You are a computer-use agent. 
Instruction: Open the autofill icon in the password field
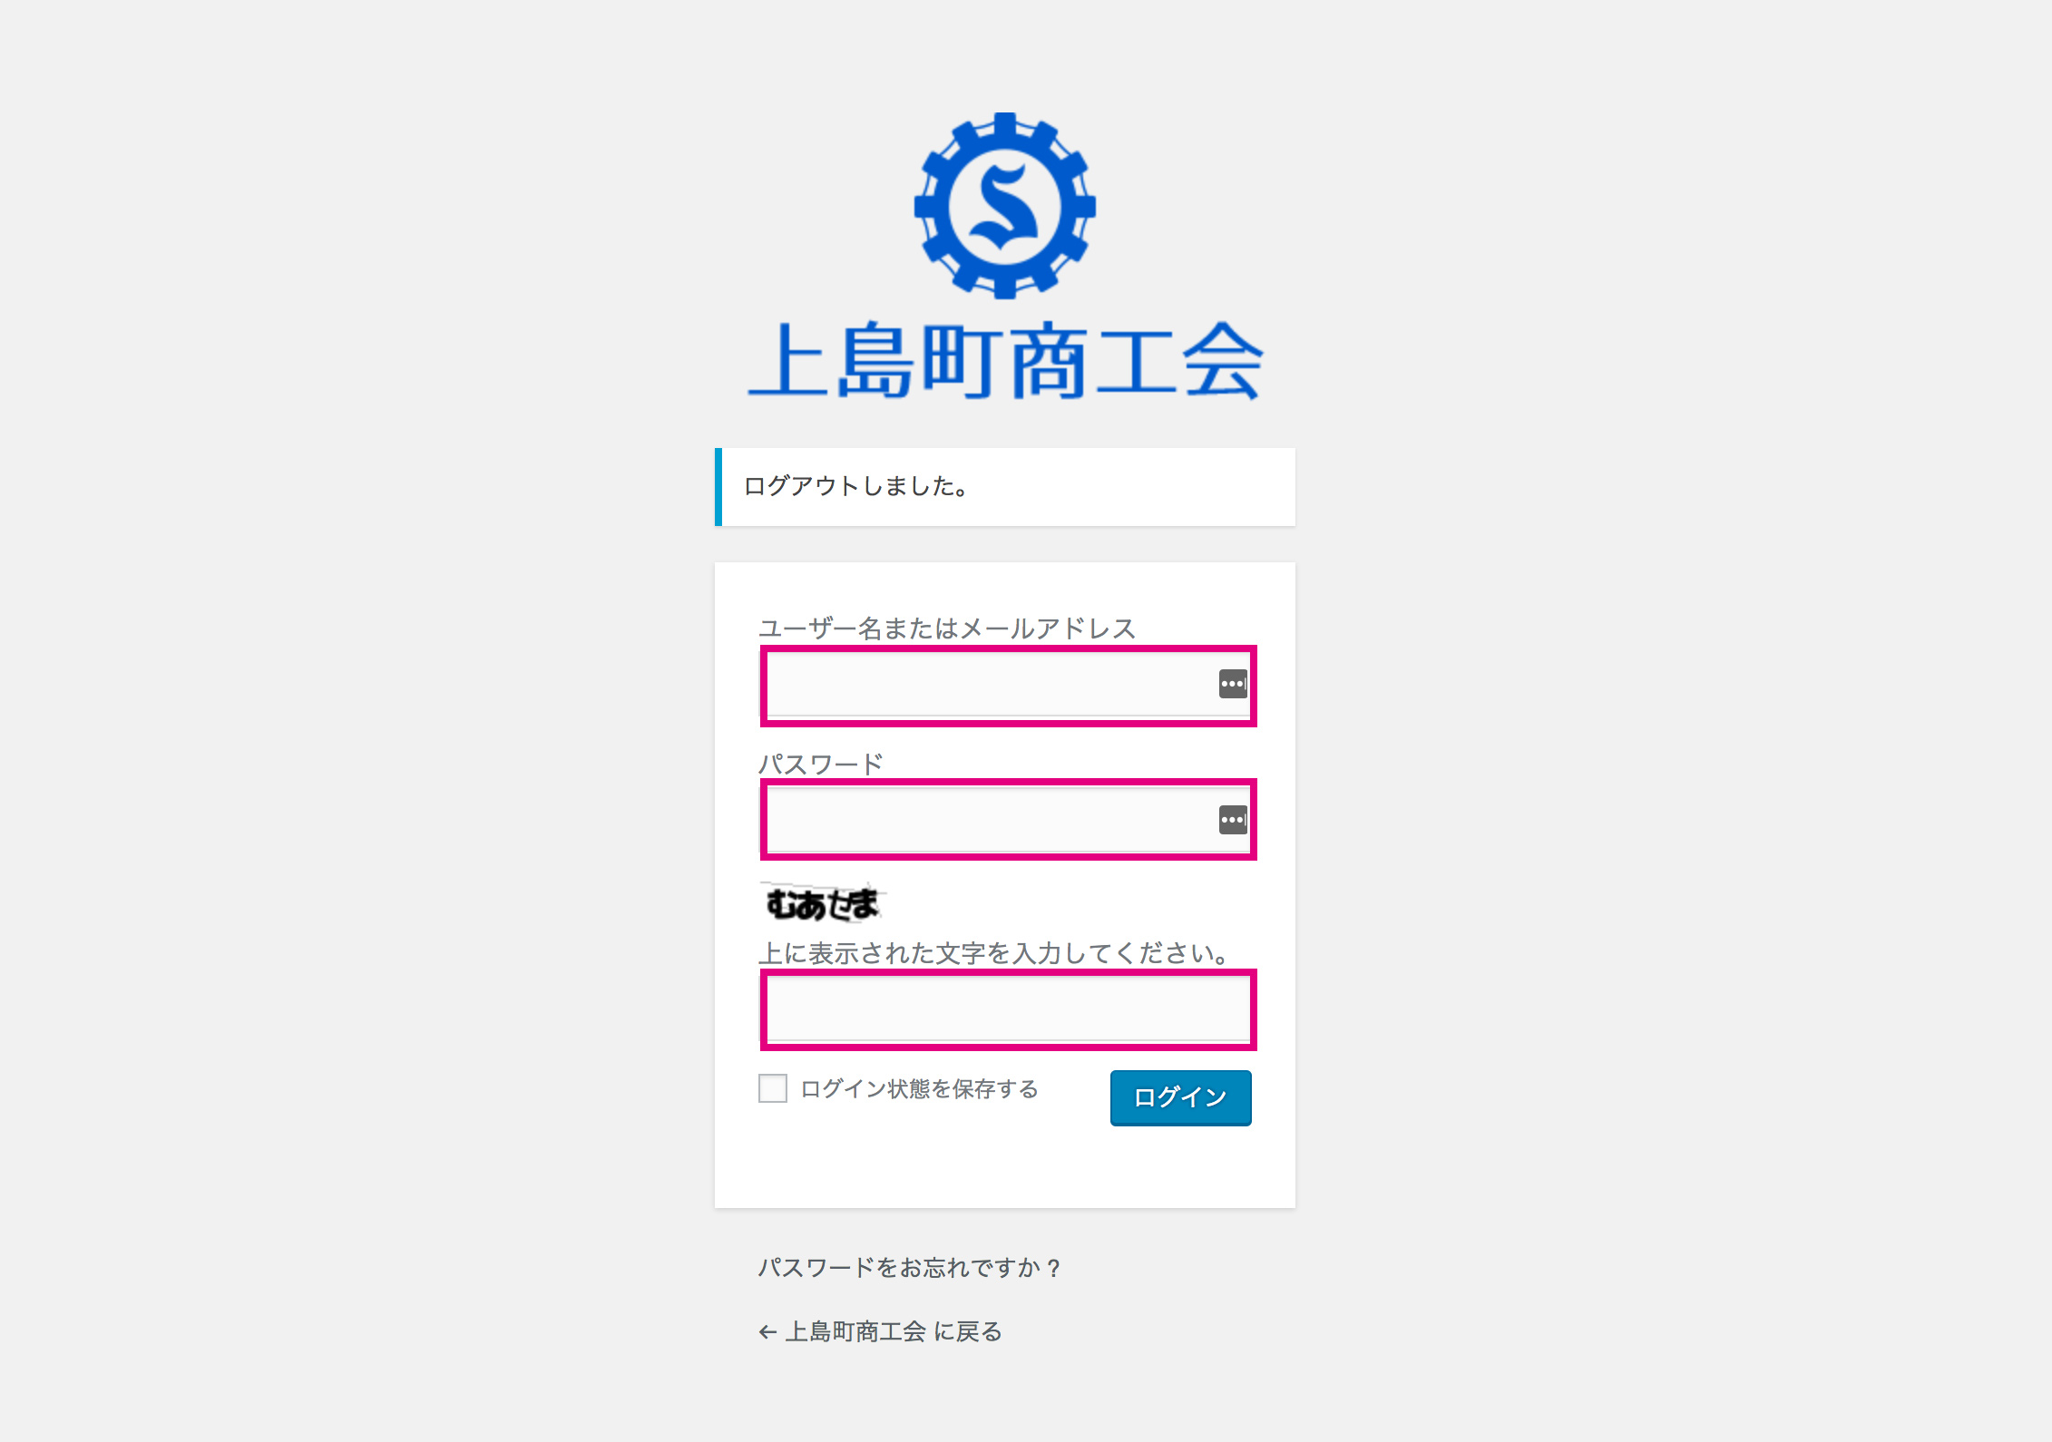(1233, 820)
